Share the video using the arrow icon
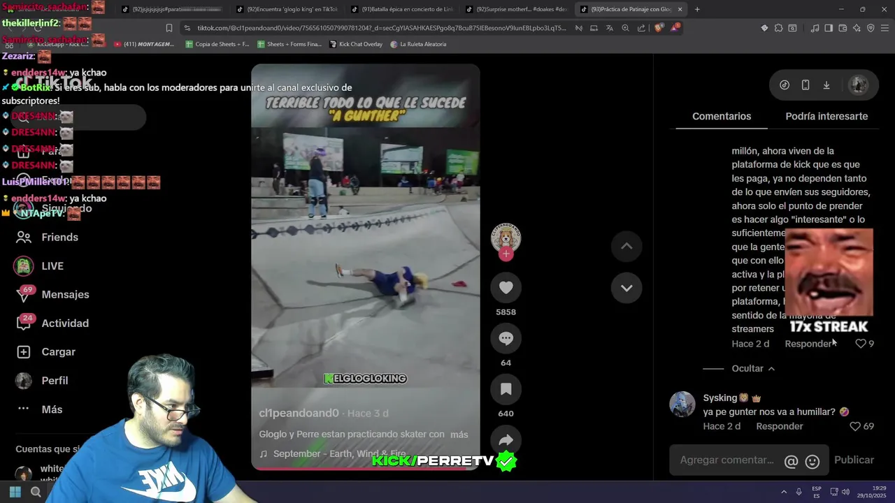 [x=506, y=440]
